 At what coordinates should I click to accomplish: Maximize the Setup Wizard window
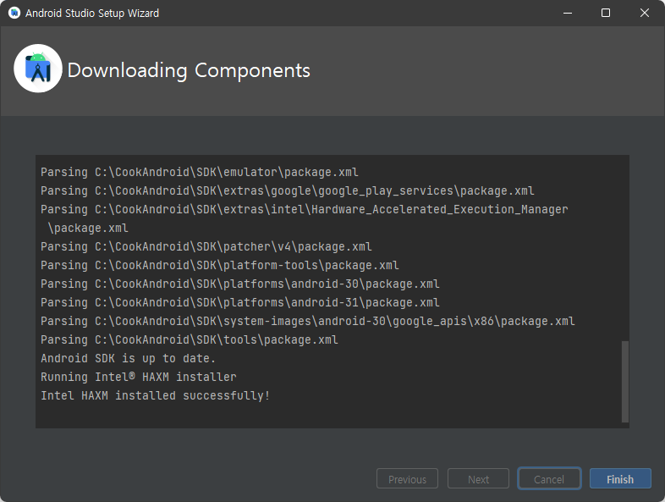[606, 14]
